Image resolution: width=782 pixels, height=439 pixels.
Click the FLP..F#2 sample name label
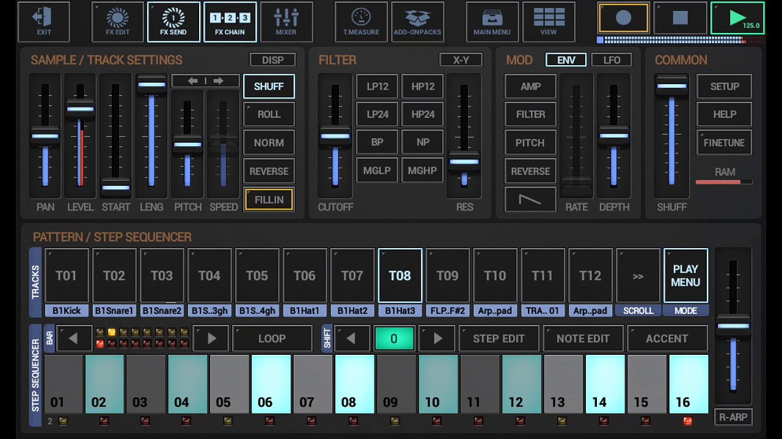[448, 311]
